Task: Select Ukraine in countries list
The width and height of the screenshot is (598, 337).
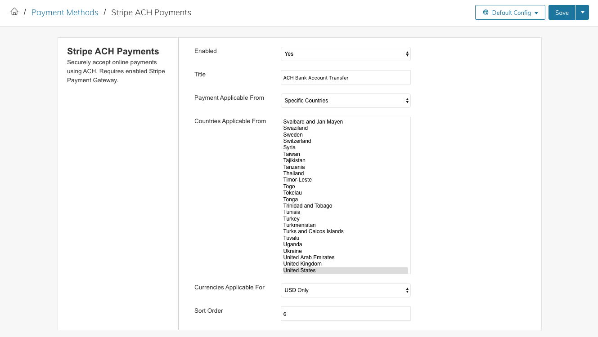Action: (345, 251)
